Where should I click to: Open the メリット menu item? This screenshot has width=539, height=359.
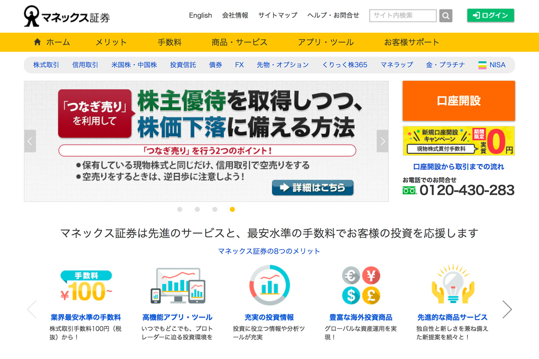[x=111, y=42]
